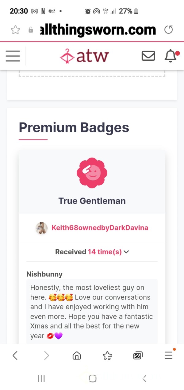Open Keith68ownedbyDarkDavina profile link
The width and height of the screenshot is (184, 390).
pyautogui.click(x=100, y=228)
